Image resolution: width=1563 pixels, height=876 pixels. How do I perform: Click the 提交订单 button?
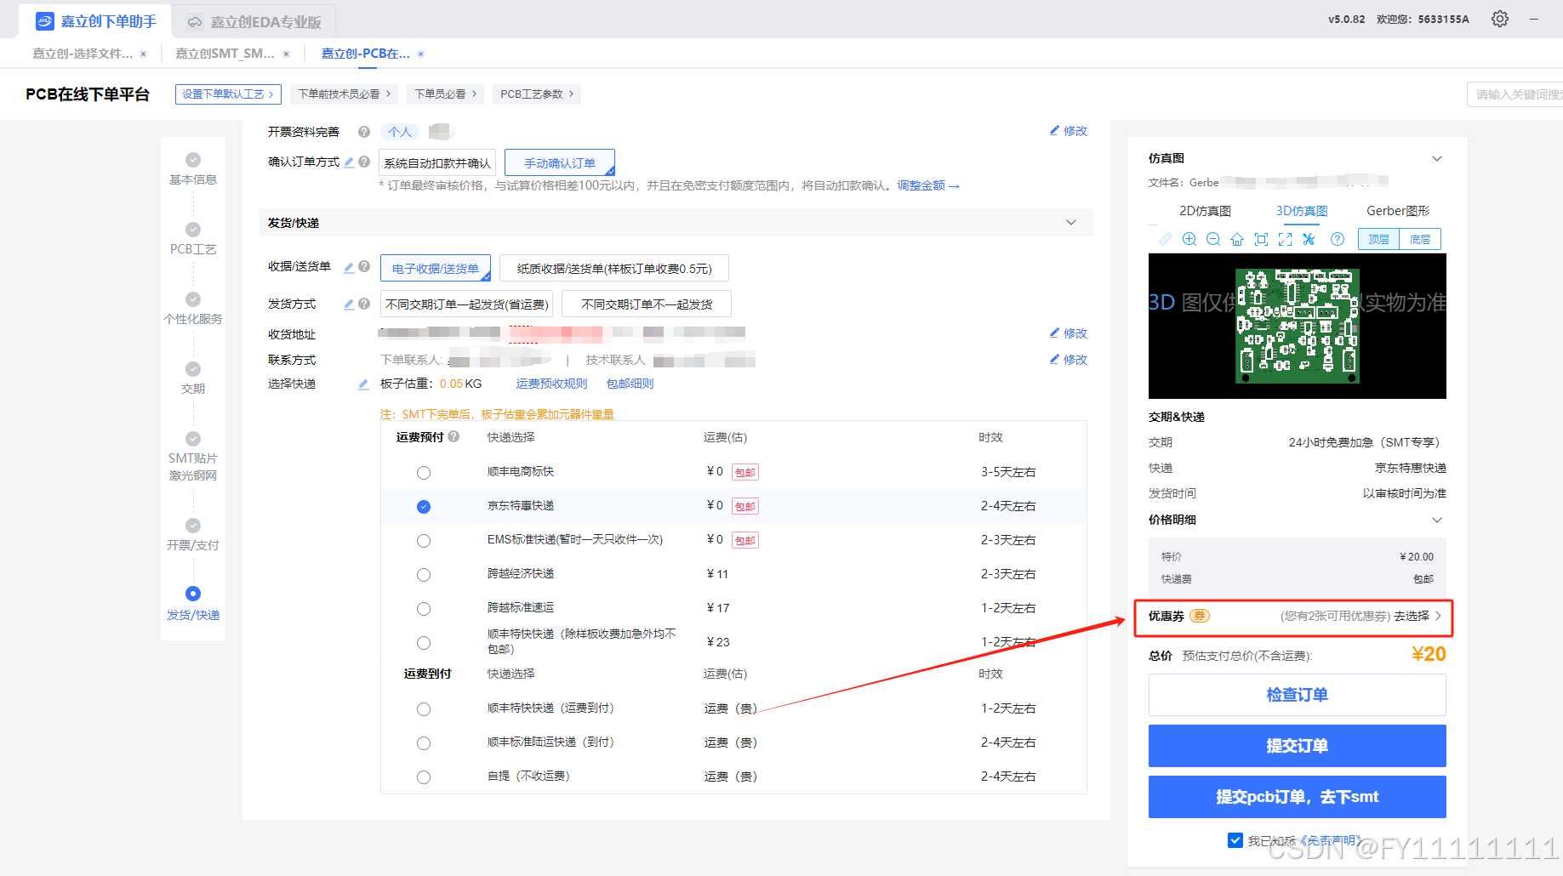point(1297,746)
